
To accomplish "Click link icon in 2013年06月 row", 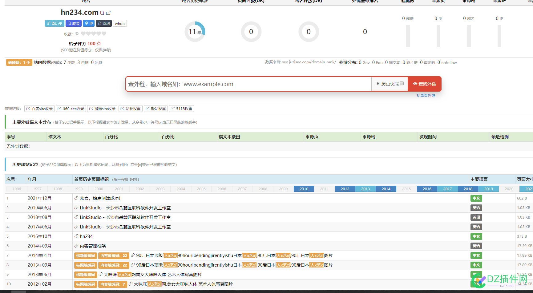I will [100, 275].
